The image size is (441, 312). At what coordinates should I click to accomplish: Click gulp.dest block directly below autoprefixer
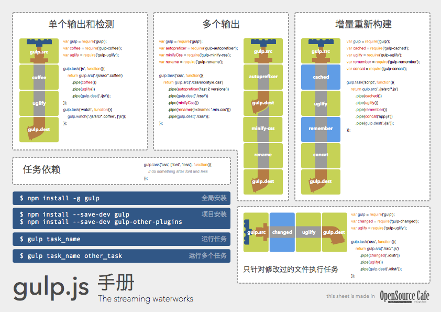click(x=263, y=103)
